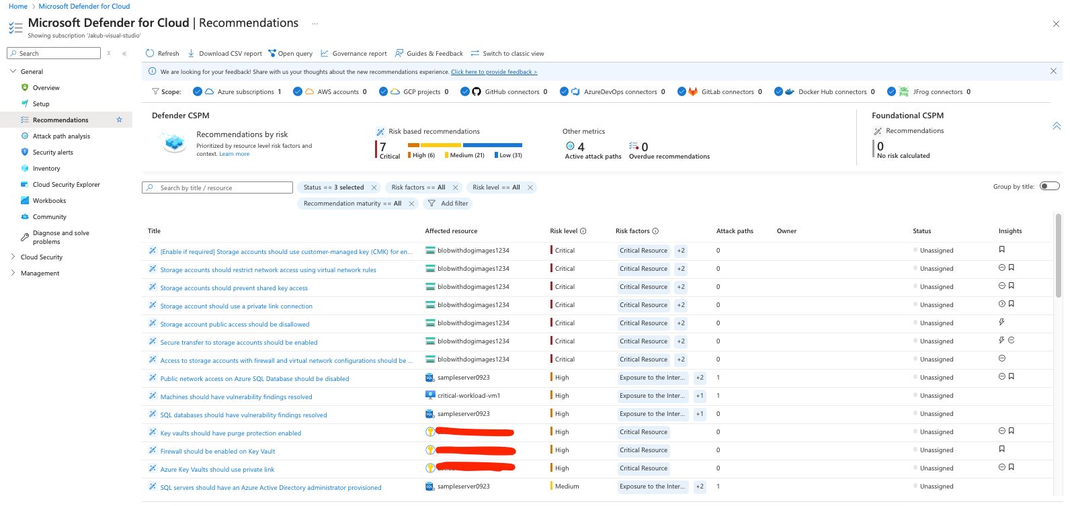The image size is (1070, 506).
Task: Open Diagnose and solve problems
Action: 61,237
